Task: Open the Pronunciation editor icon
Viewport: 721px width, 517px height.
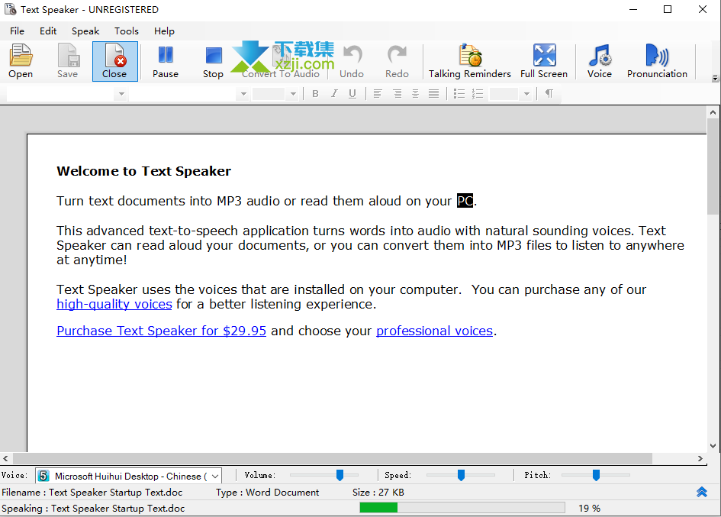Action: [x=657, y=61]
